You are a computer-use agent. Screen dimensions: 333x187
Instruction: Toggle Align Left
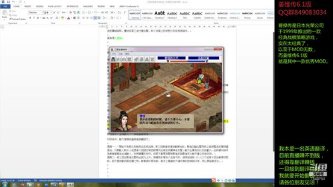[83, 18]
